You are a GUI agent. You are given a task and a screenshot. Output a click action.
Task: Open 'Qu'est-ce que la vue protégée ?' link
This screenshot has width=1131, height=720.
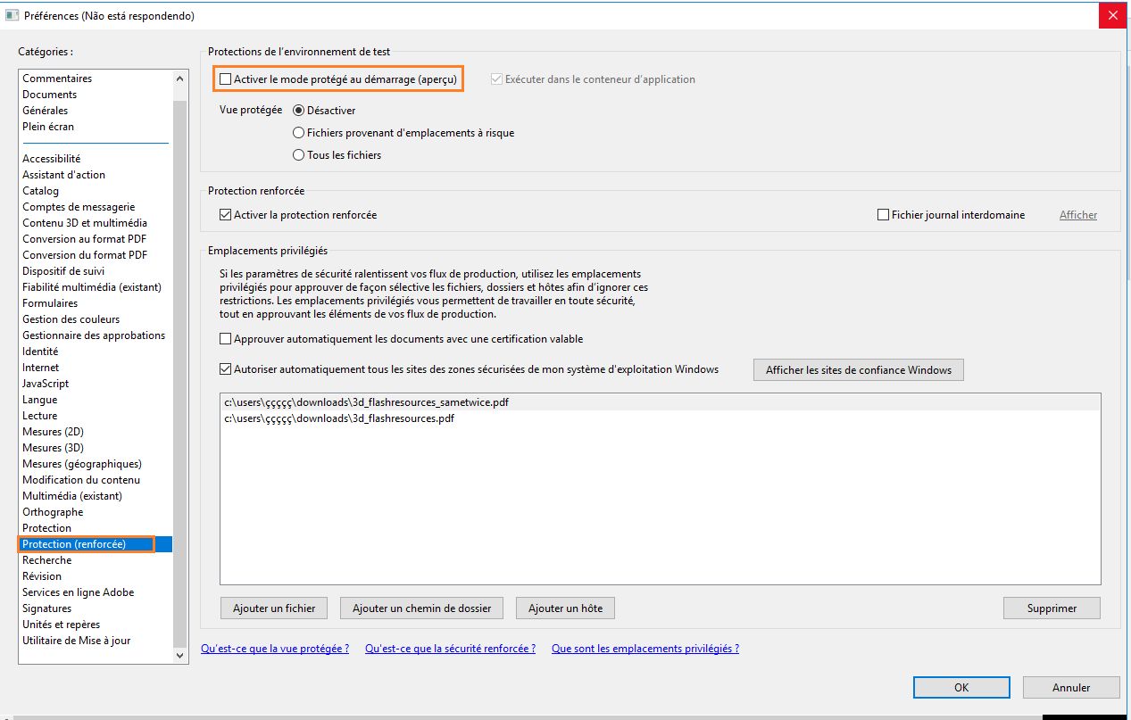click(x=275, y=649)
